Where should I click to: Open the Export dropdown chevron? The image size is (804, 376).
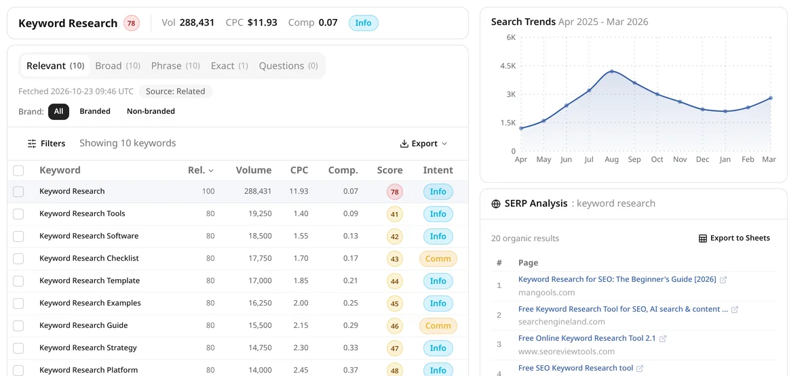[x=444, y=144]
